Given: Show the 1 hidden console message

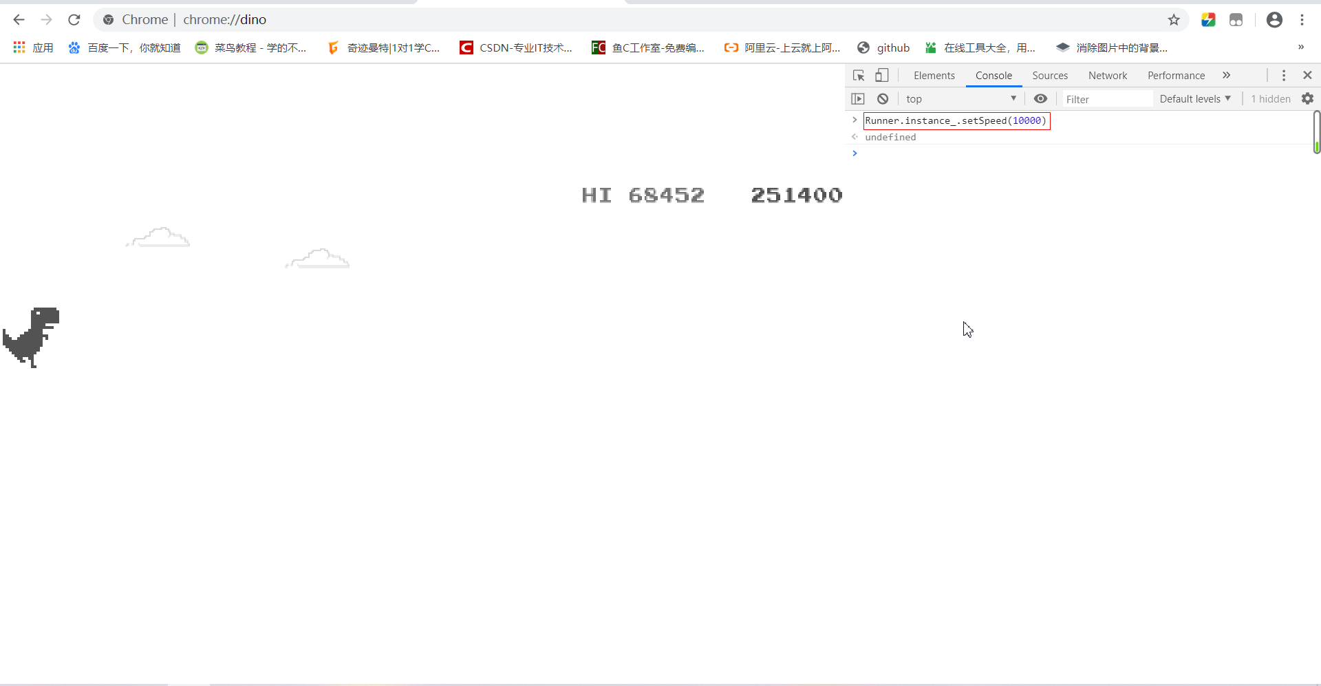Looking at the screenshot, I should (1269, 98).
